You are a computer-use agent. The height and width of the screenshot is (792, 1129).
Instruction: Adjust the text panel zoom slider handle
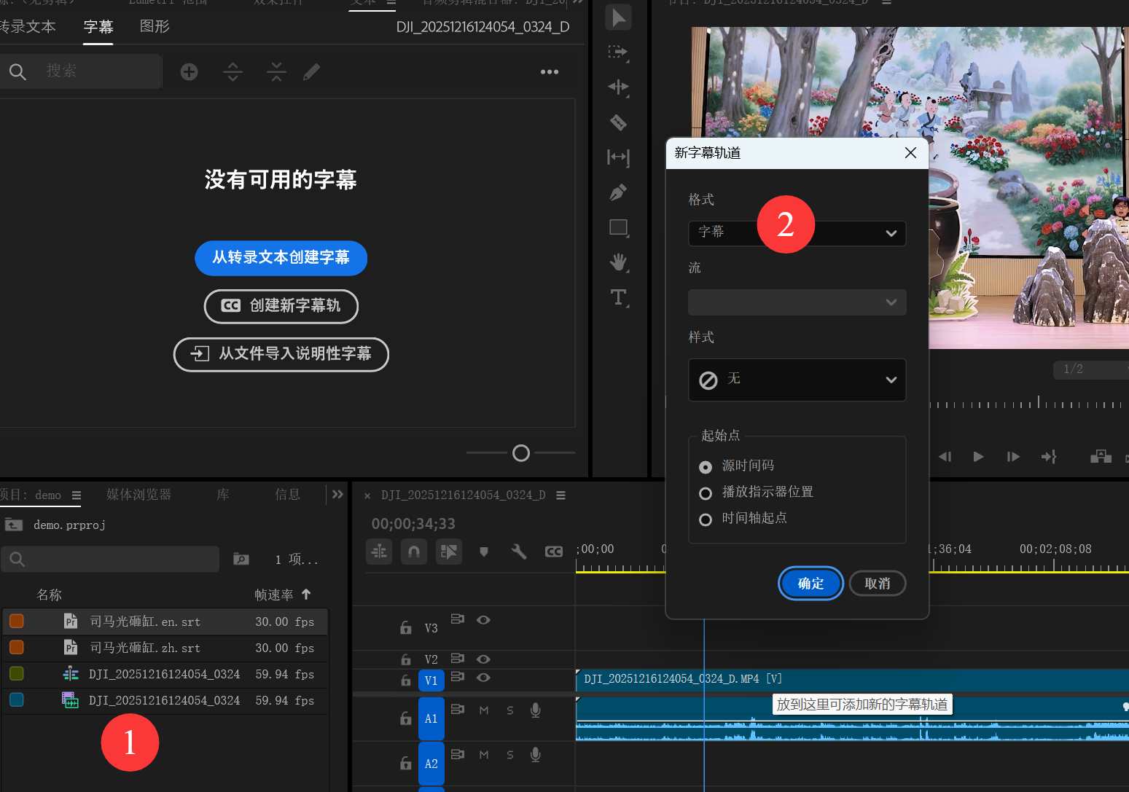521,453
